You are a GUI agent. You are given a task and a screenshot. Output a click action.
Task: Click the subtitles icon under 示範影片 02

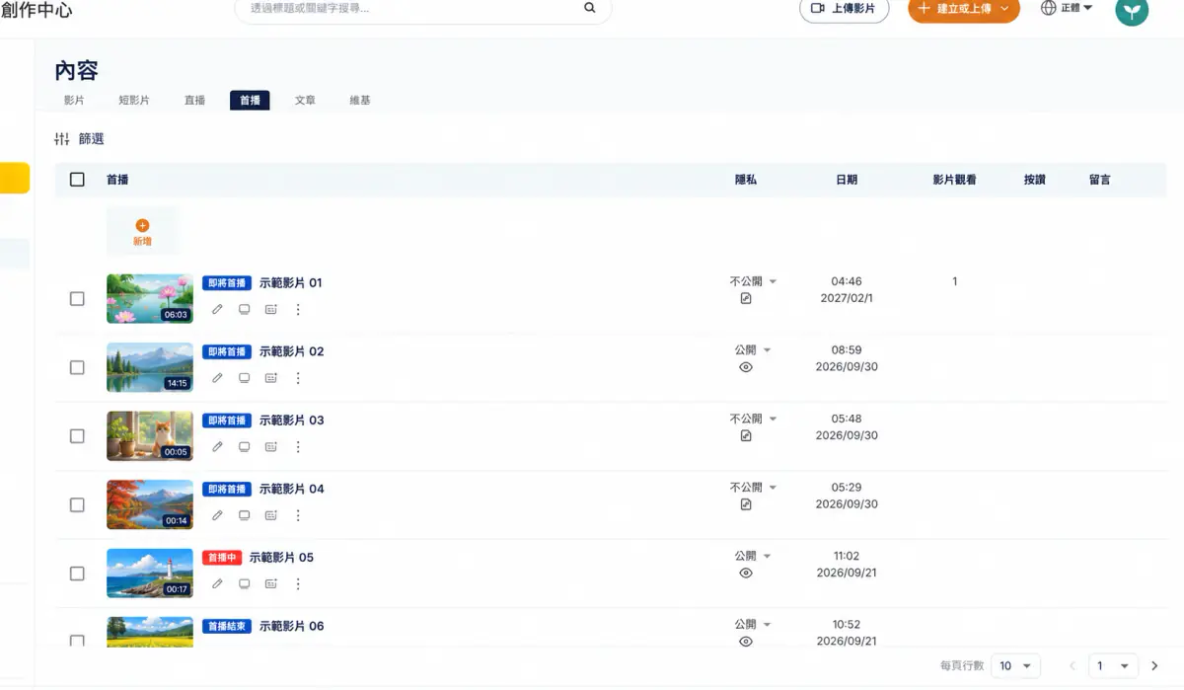(x=271, y=378)
